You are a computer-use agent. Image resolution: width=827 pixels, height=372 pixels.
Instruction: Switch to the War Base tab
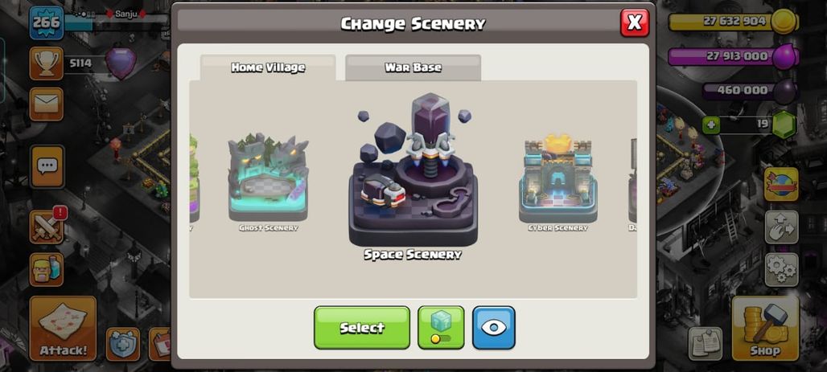[x=413, y=67]
